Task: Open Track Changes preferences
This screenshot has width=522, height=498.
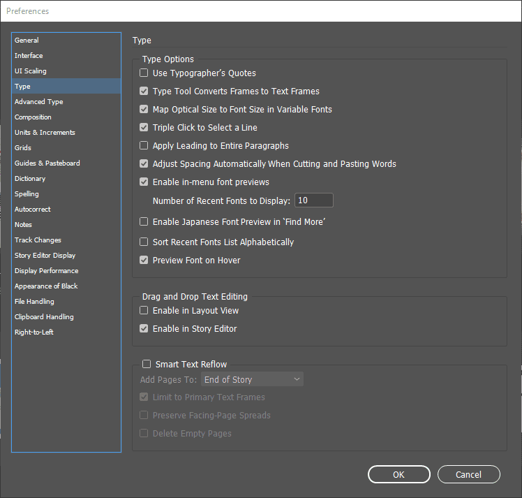Action: pyautogui.click(x=66, y=240)
